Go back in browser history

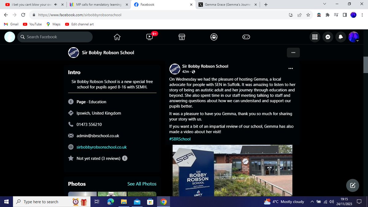6,15
